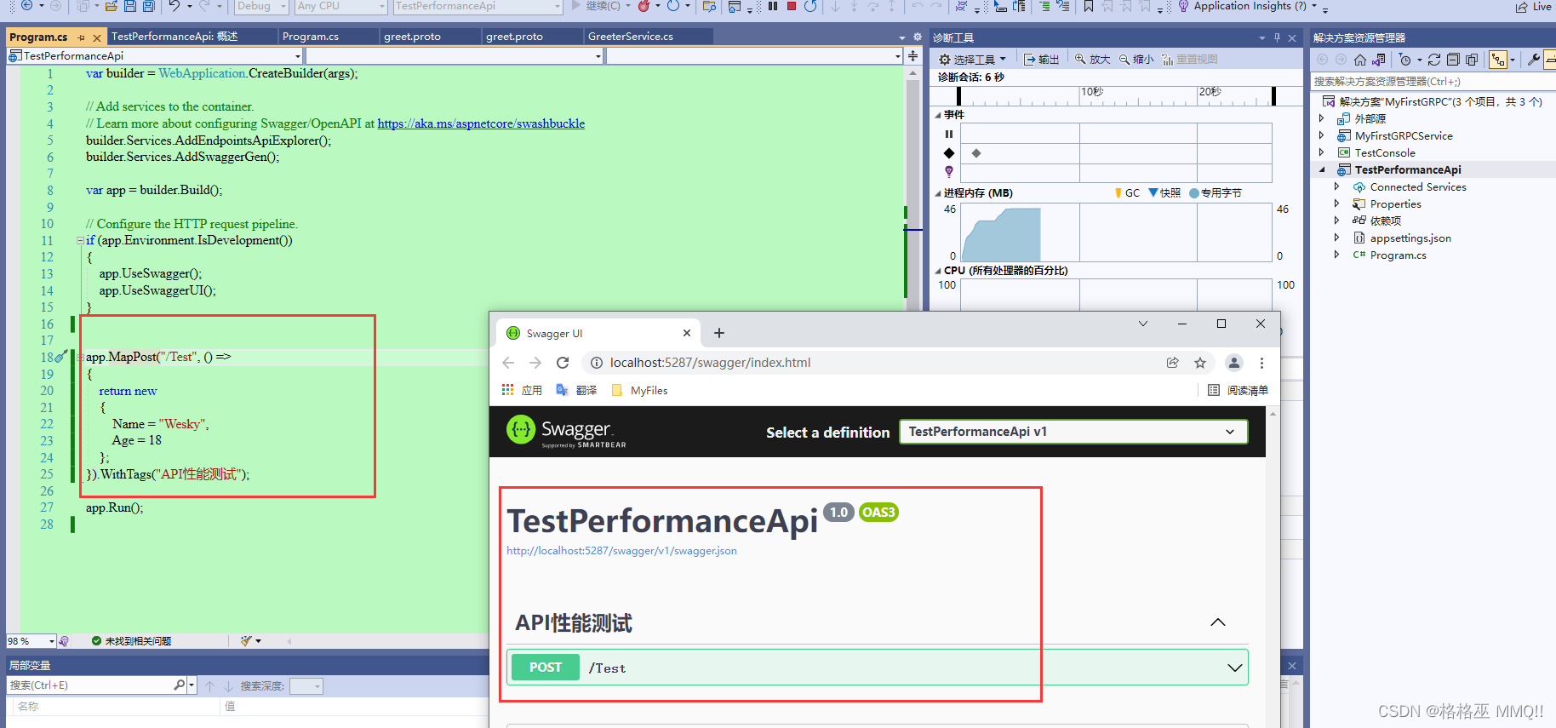Open the swagger.json link
This screenshot has width=1556, height=728.
[621, 551]
